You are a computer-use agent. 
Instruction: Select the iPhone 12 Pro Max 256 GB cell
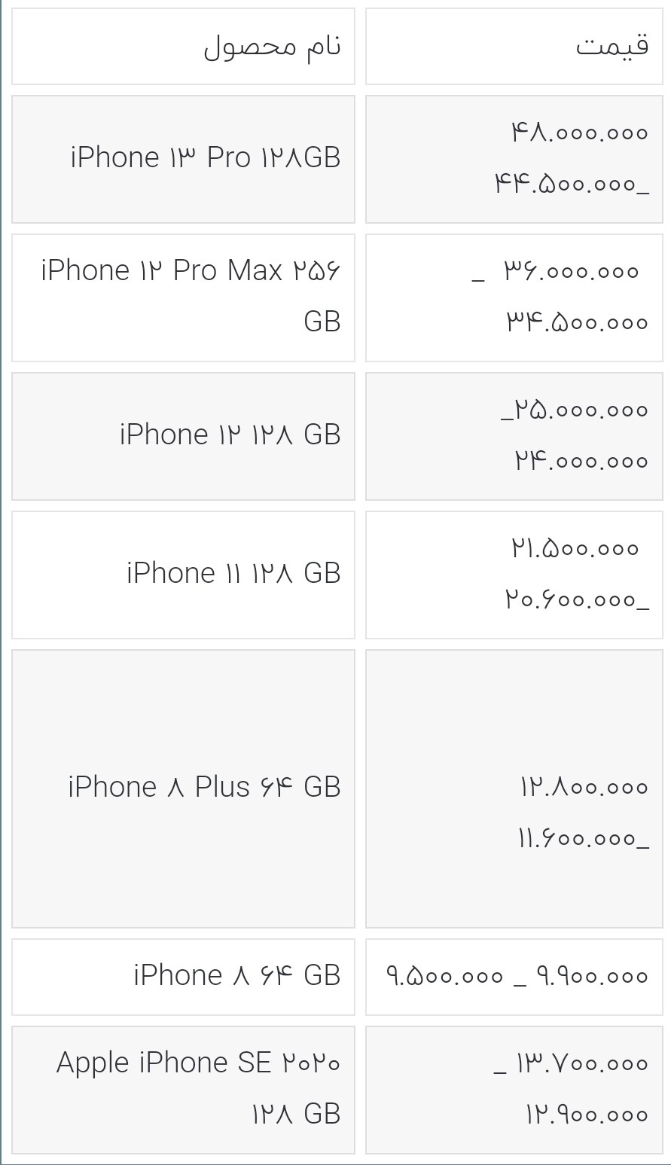[183, 297]
